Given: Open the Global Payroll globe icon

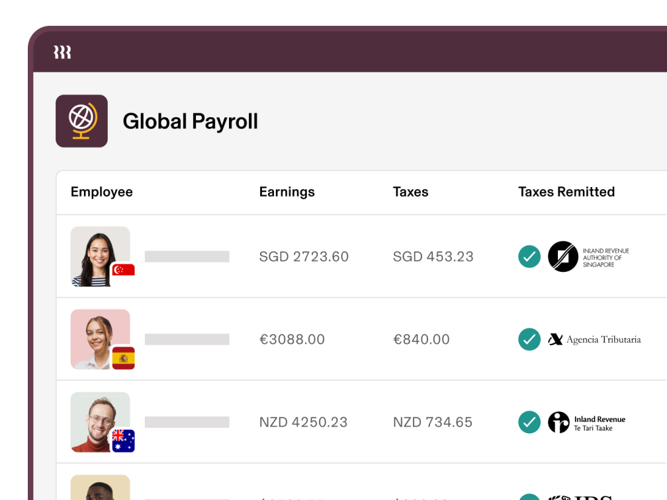Looking at the screenshot, I should point(81,121).
